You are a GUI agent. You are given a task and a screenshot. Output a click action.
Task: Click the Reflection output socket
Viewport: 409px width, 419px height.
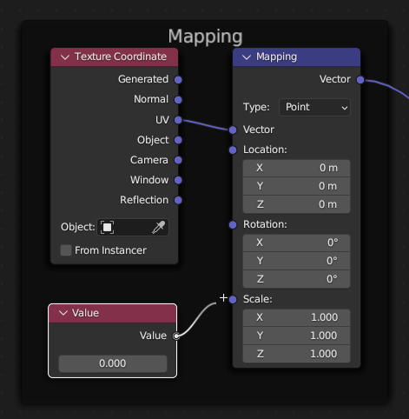pyautogui.click(x=178, y=200)
